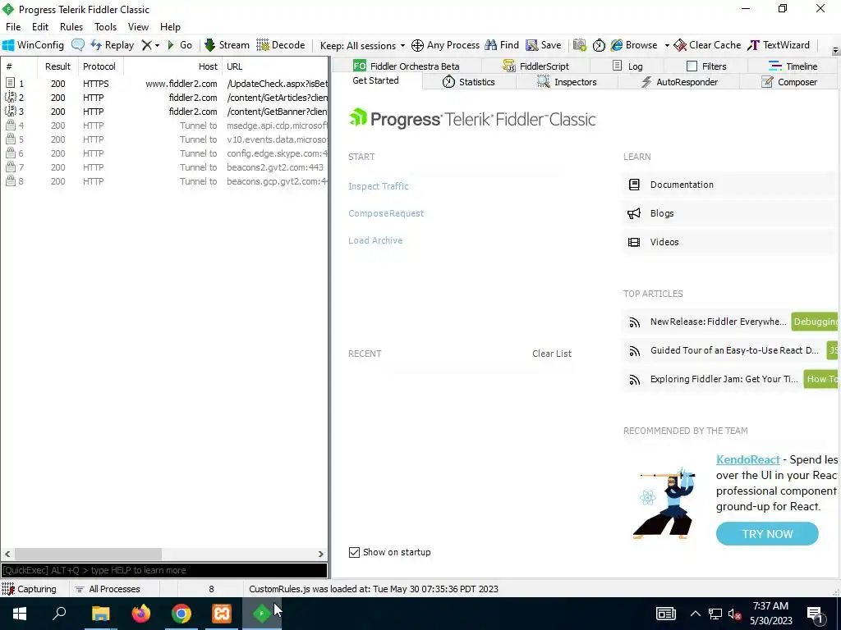Open WinConfig from the toolbar
841x630 pixels.
tap(33, 45)
